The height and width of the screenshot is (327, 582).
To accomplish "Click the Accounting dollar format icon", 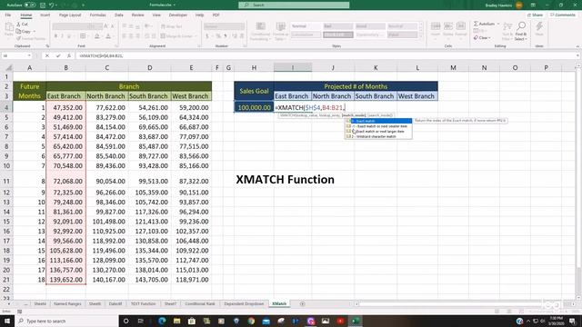I will click(x=207, y=36).
